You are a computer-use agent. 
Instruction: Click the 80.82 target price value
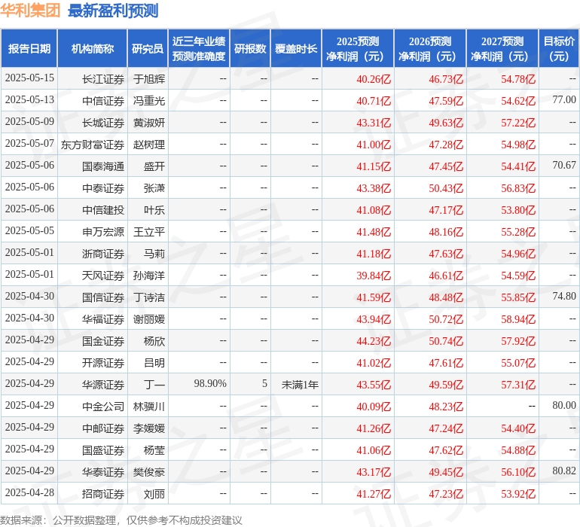point(563,471)
